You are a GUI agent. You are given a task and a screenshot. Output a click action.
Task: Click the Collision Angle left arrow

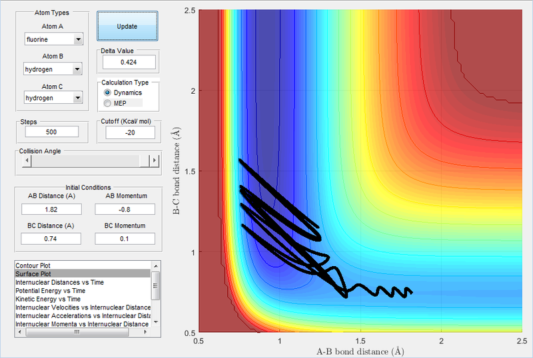[27, 160]
